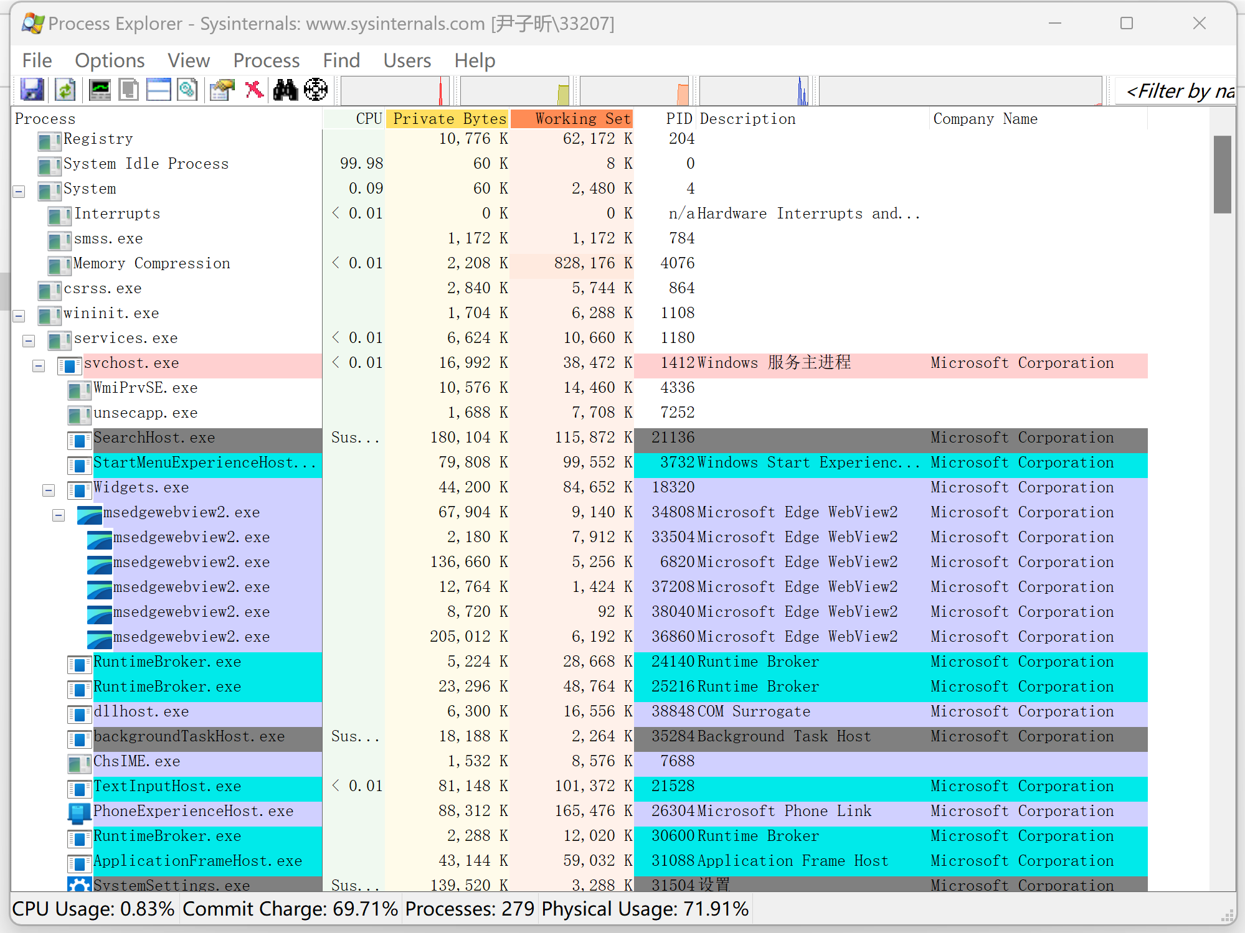Click the dllhost.exe process icon
The image size is (1245, 933).
tap(79, 715)
